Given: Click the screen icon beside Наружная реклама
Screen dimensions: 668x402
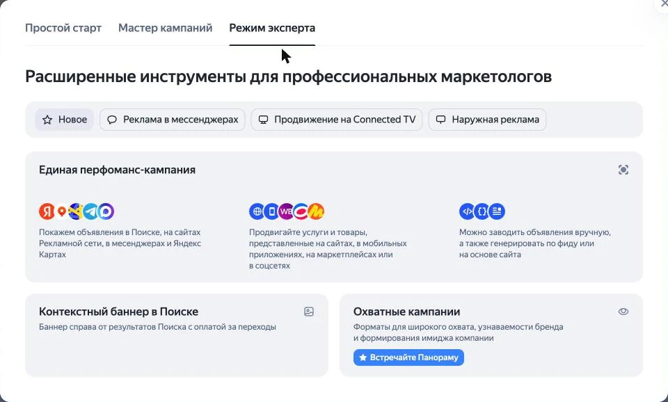Looking at the screenshot, I should [441, 120].
